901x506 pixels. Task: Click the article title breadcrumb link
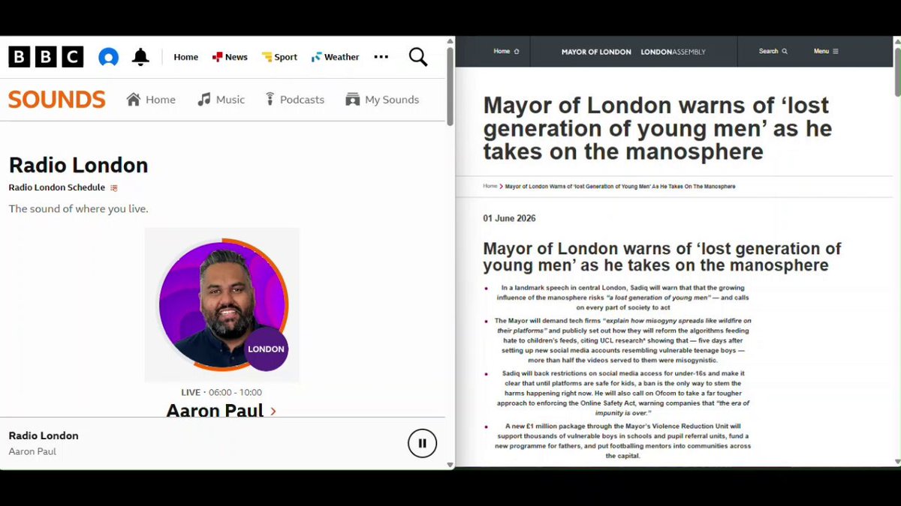tap(620, 186)
